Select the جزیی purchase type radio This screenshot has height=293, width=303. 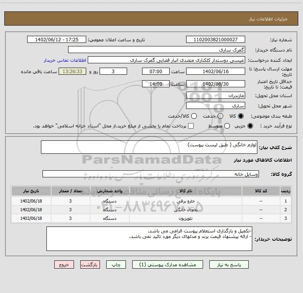[x=250, y=126]
